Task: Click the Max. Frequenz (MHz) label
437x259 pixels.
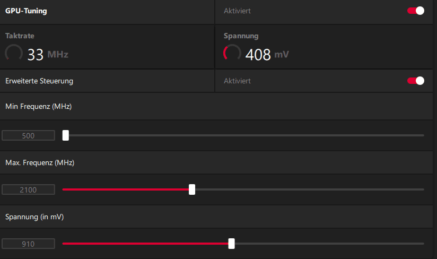Action: (40, 162)
